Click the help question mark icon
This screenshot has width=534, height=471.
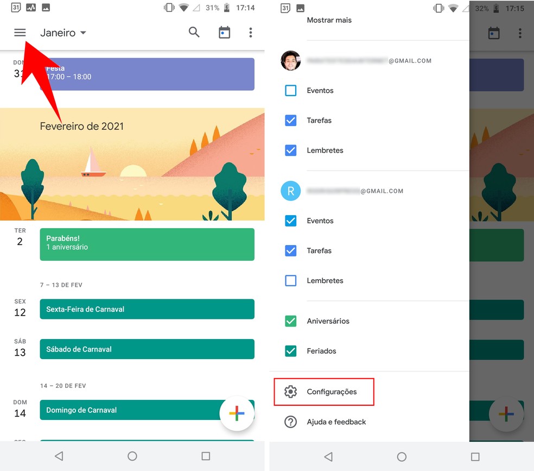pyautogui.click(x=291, y=422)
